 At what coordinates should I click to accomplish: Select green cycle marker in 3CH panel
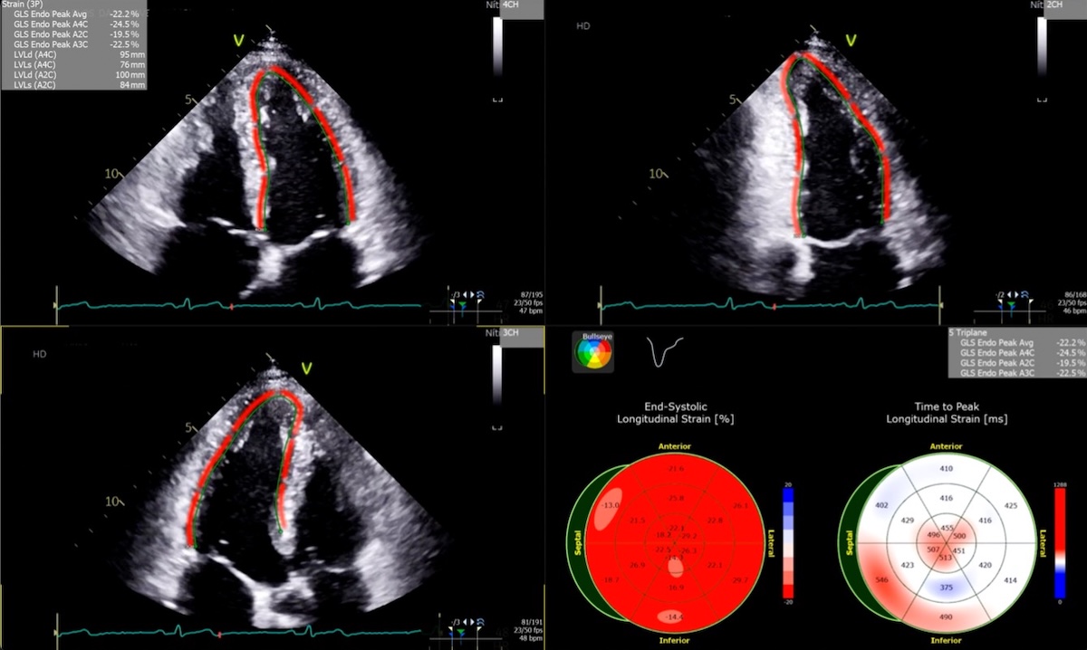point(461,631)
